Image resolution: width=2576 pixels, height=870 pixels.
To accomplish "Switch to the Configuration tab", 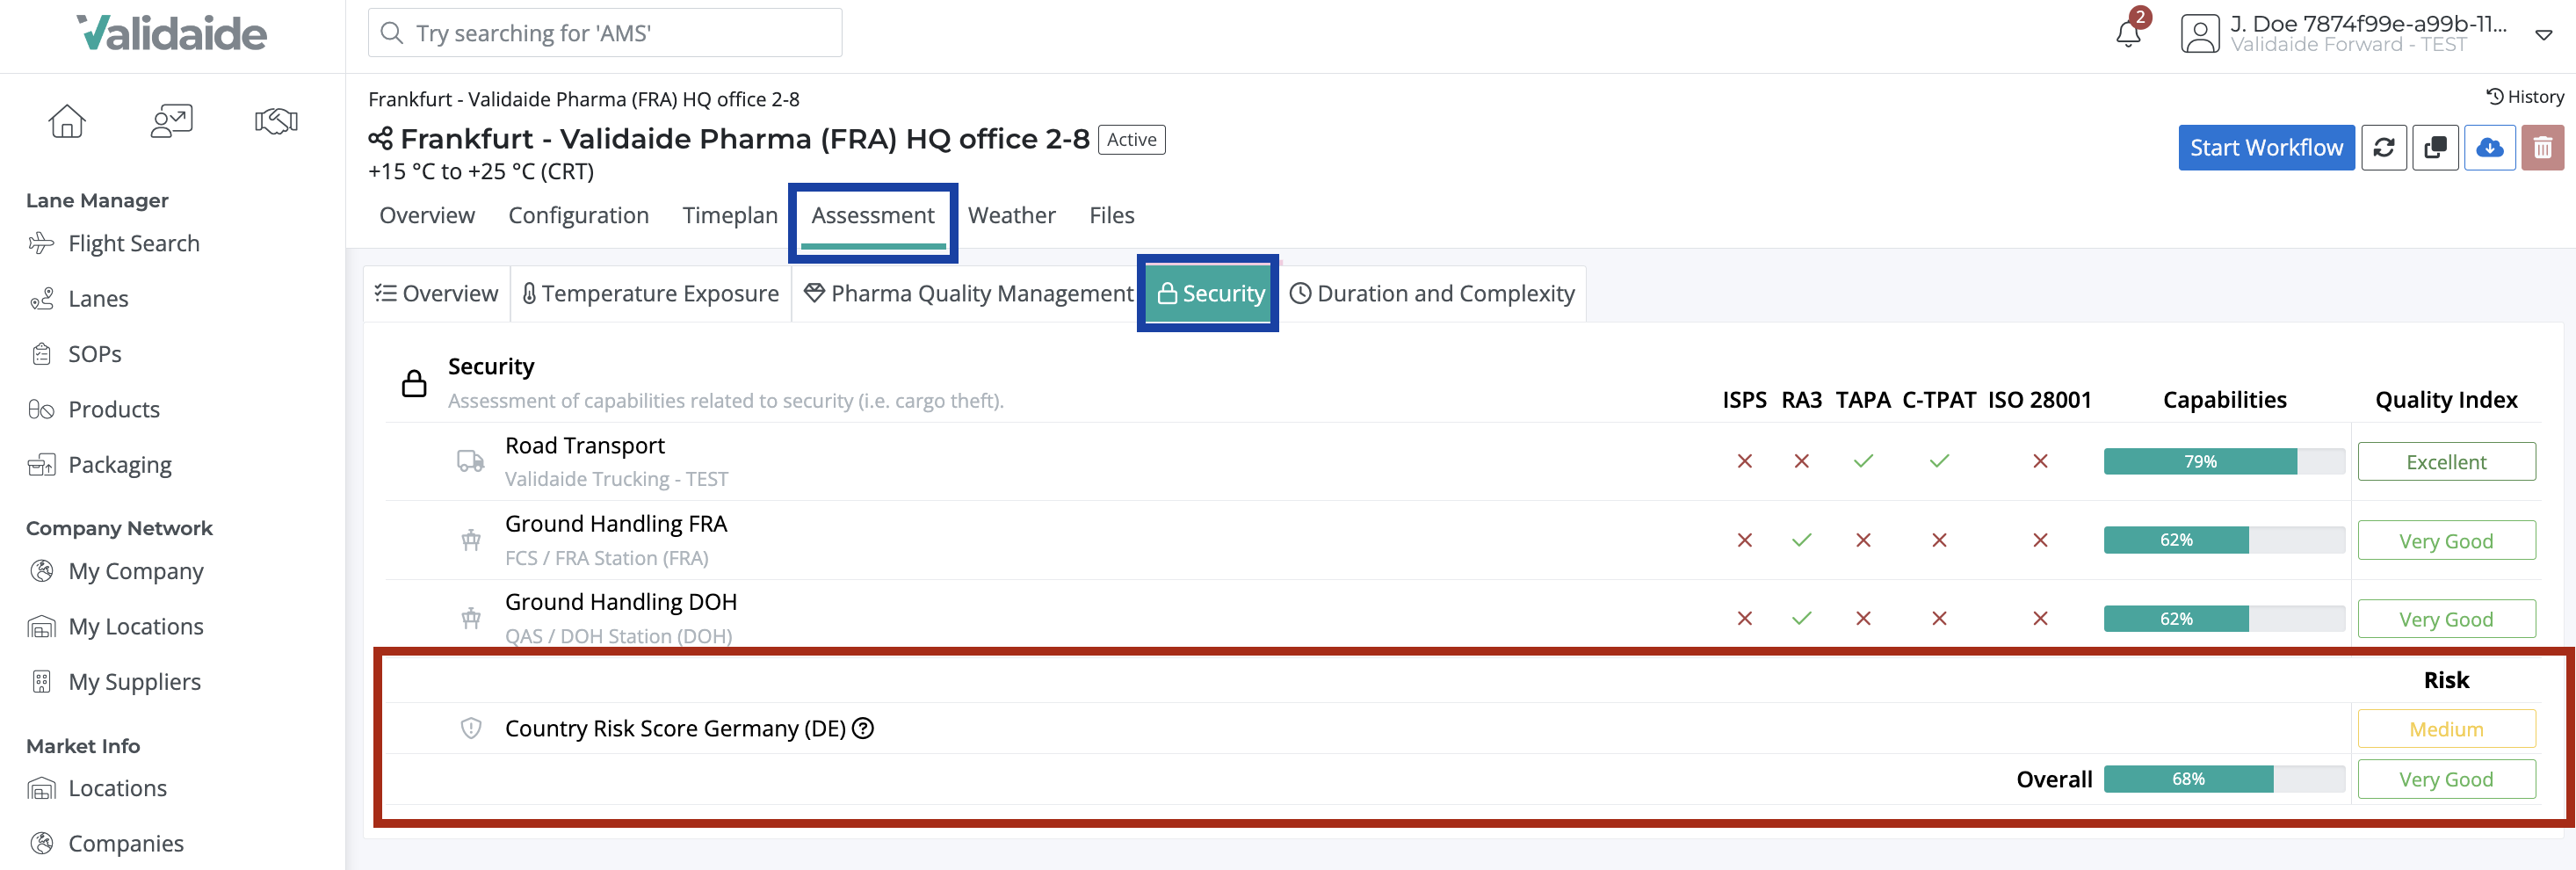I will pyautogui.click(x=579, y=215).
